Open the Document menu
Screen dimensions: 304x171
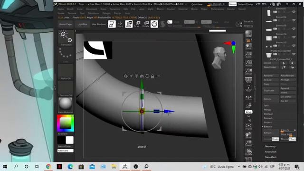coord(92,9)
